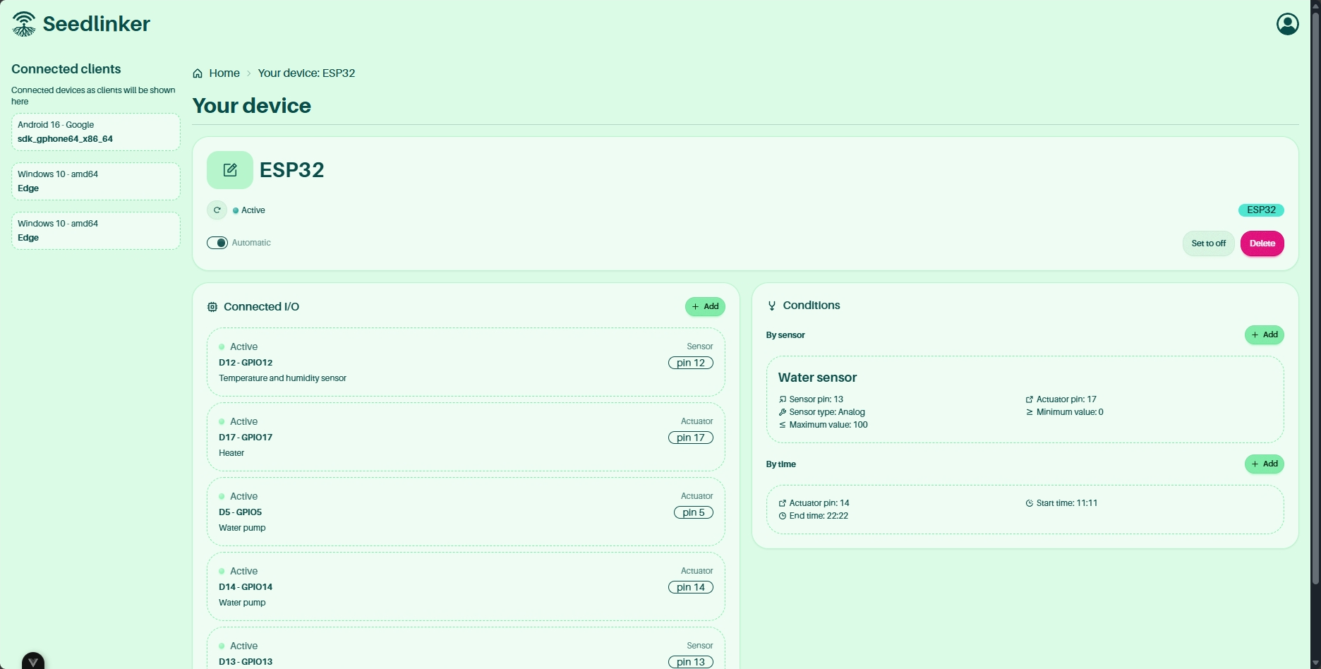
Task: Open the Vercel toolbar badge
Action: pos(33,661)
